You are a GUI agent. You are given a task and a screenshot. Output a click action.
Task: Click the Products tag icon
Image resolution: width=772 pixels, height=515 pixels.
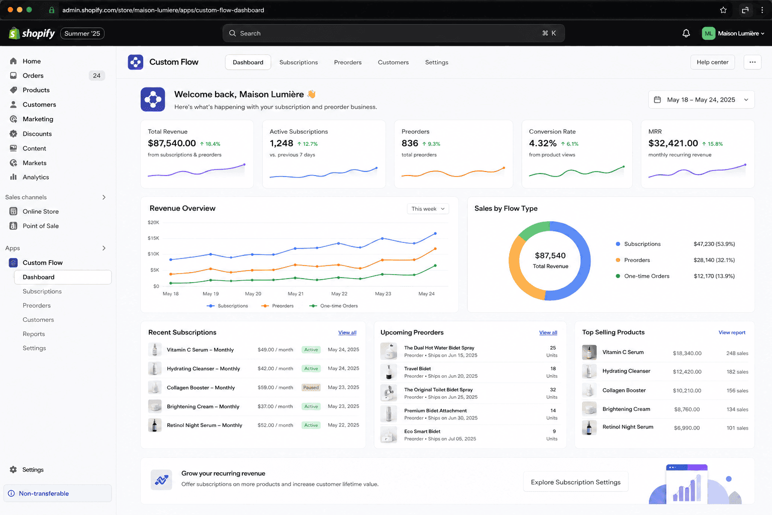point(14,90)
